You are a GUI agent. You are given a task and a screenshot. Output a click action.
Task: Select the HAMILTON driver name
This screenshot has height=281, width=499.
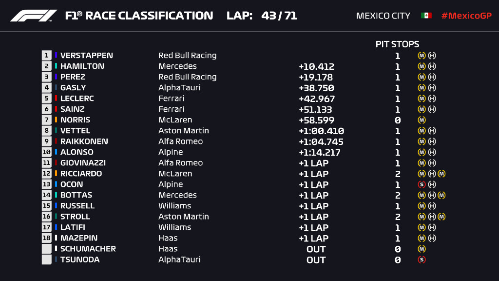click(x=82, y=66)
